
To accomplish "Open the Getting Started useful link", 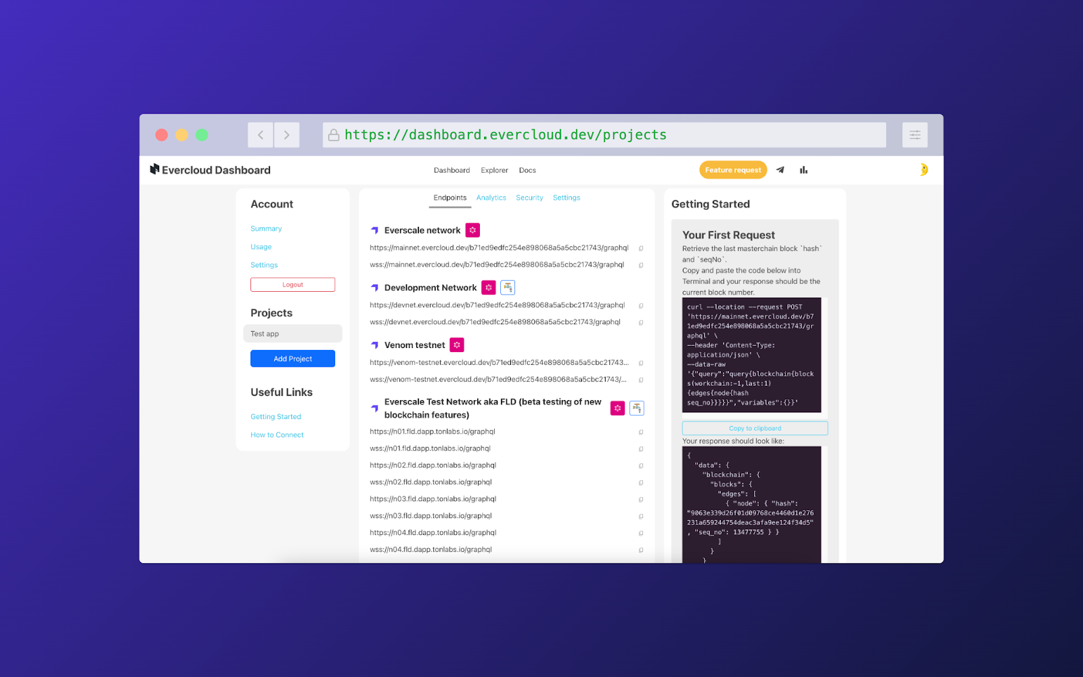I will coord(275,417).
